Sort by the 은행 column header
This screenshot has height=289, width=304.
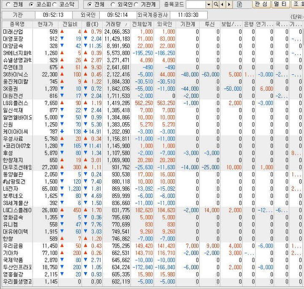249,24
